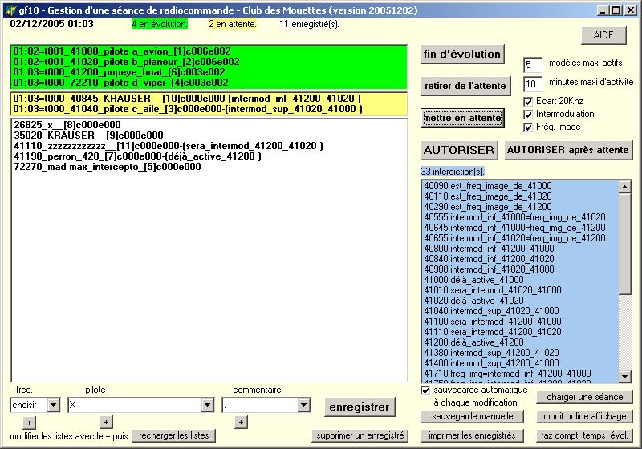Open the _commentaire_ dropdown arrow
Screen dimensions: 642x449
tap(303, 405)
